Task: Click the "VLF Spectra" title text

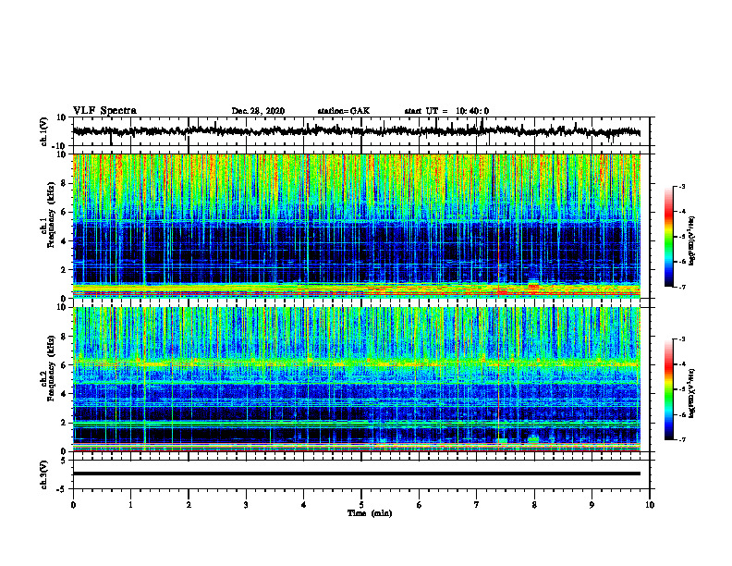Action: coord(104,111)
